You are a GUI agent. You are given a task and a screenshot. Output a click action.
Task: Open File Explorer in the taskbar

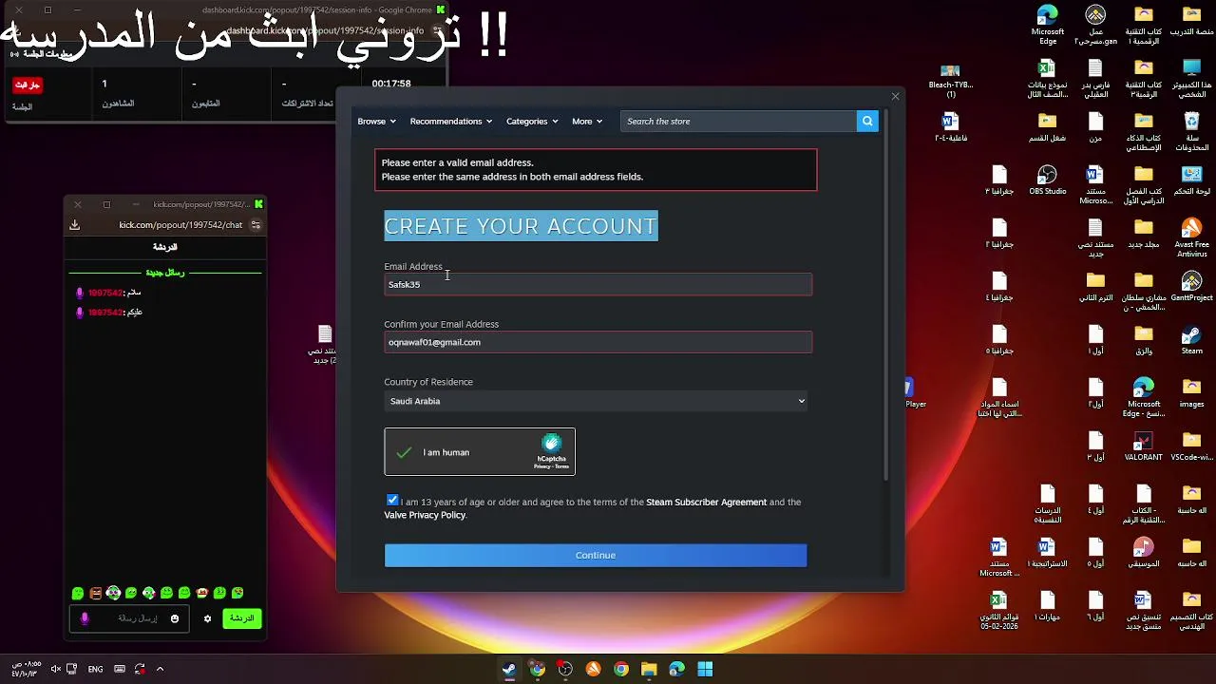(x=649, y=669)
